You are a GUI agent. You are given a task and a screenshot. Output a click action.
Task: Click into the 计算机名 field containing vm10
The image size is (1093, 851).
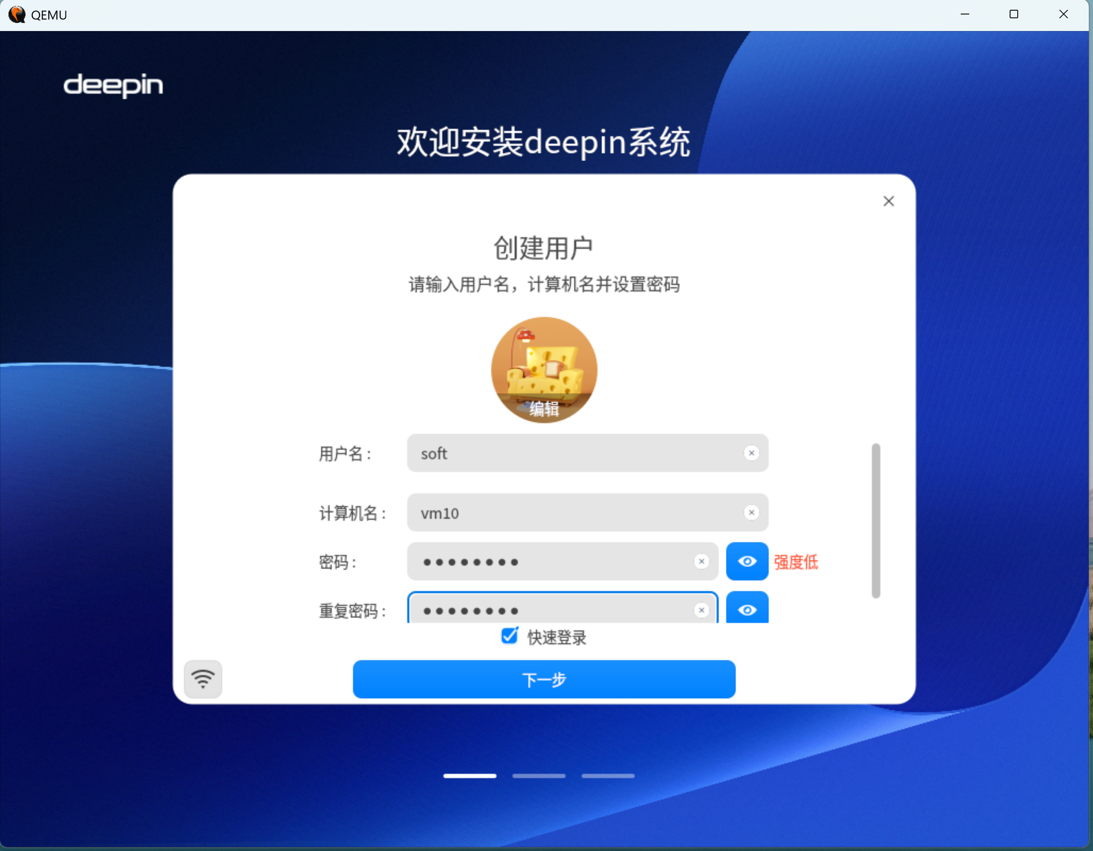(587, 512)
